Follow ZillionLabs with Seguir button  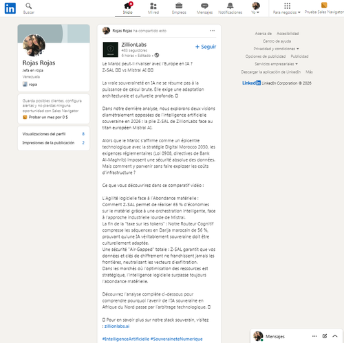(206, 47)
